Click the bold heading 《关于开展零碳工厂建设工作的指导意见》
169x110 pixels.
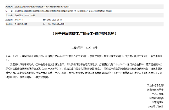(84, 33)
